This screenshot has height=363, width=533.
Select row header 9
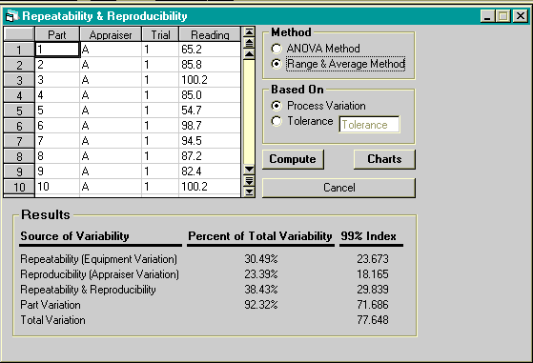19,171
